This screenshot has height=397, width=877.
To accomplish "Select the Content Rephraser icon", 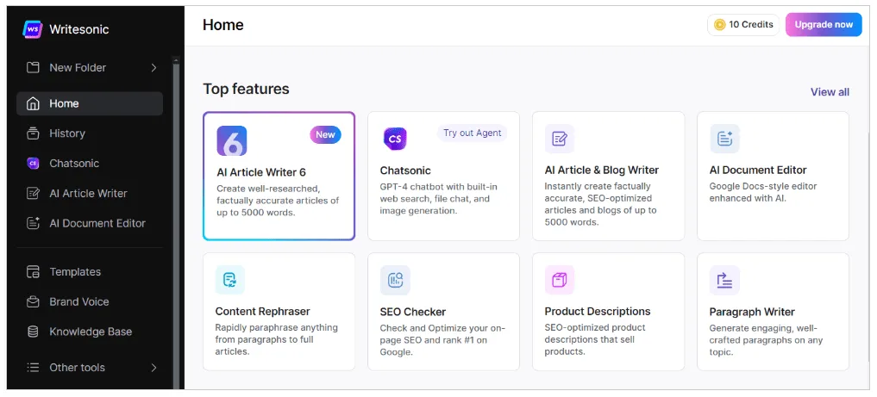I will (x=230, y=280).
